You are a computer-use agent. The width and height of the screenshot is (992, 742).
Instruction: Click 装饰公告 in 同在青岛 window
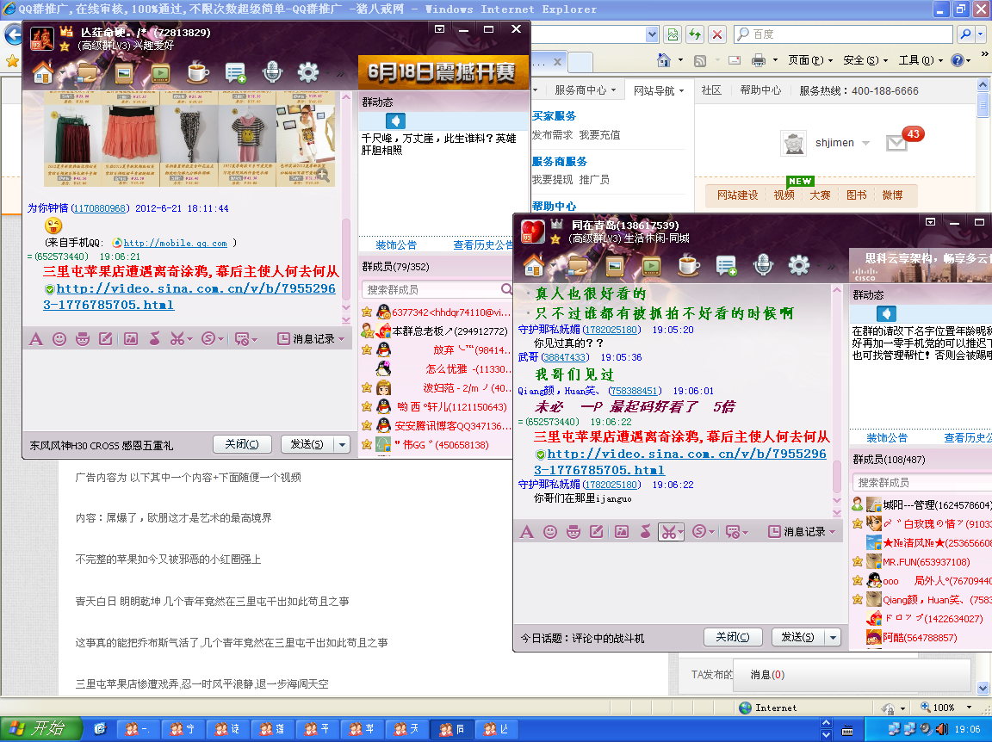pos(887,438)
